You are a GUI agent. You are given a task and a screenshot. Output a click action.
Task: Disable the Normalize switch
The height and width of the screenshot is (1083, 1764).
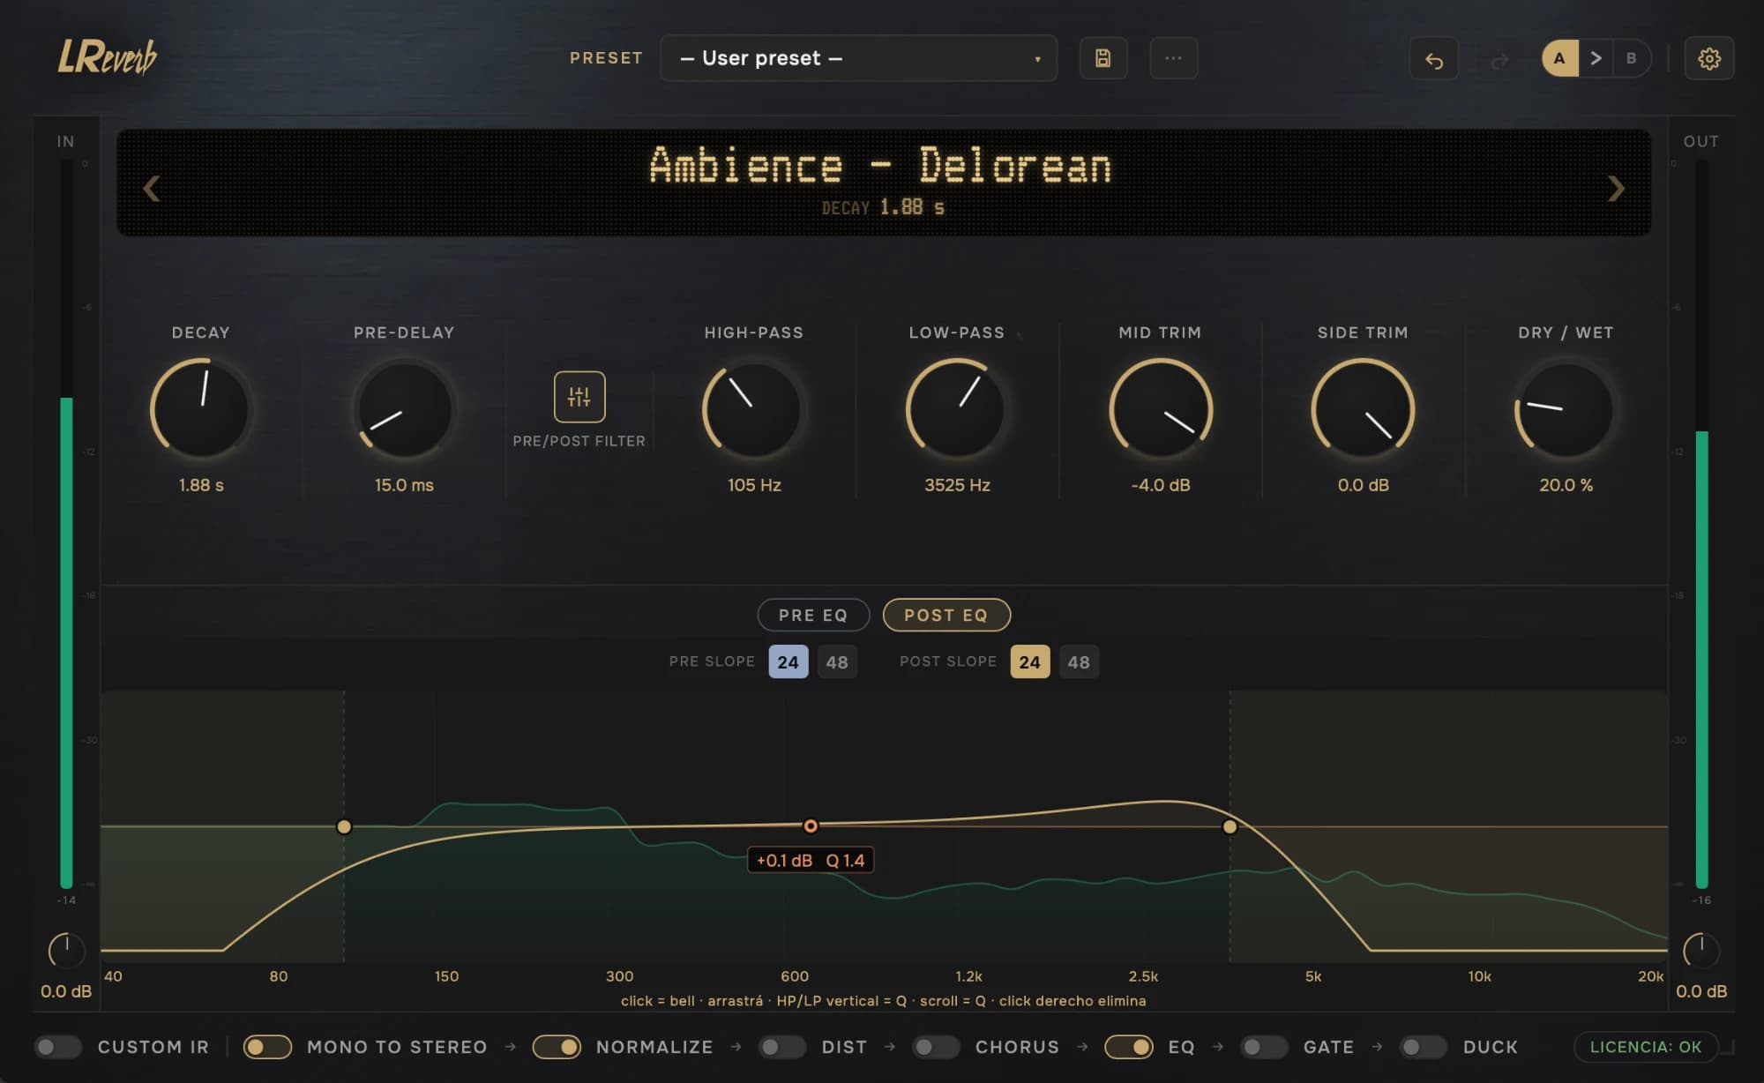pos(557,1047)
